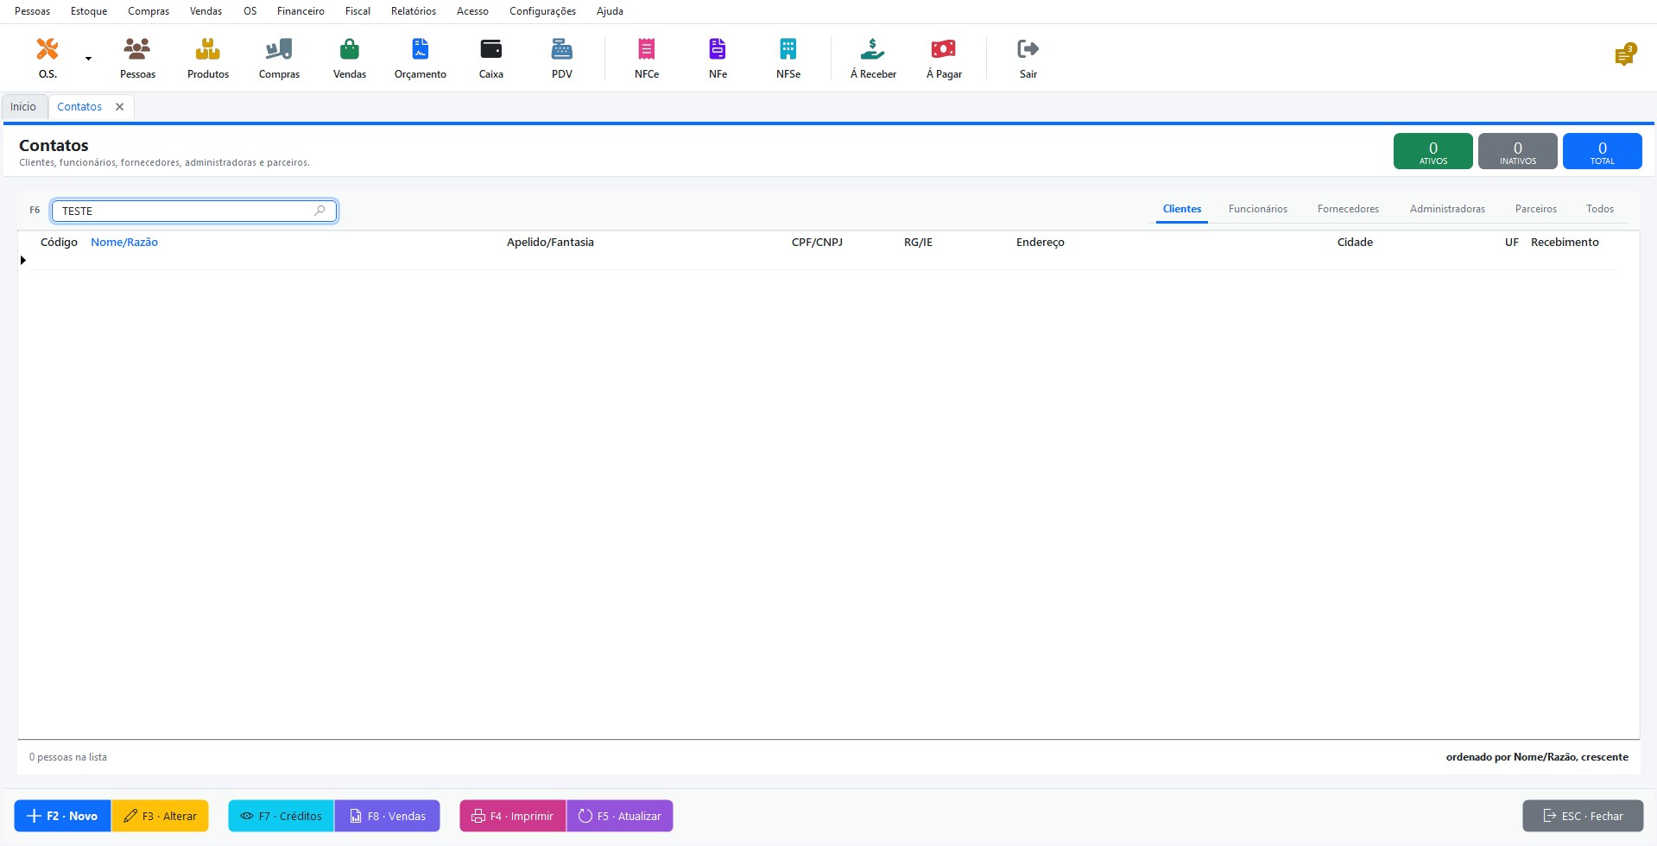The width and height of the screenshot is (1657, 846).
Task: Select the Parceiros filter tab
Action: [x=1535, y=209]
